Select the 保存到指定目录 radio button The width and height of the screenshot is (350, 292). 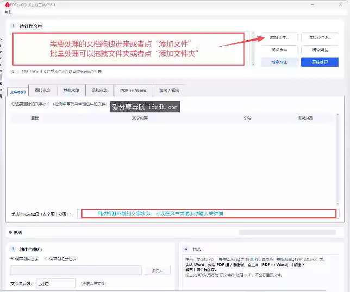click(x=60, y=258)
